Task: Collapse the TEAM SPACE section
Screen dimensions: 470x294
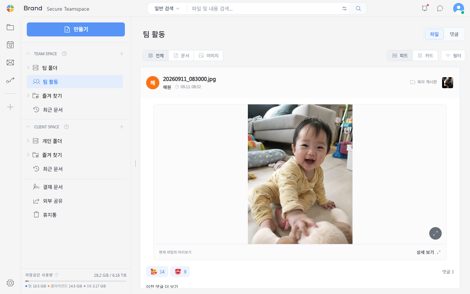Action: point(28,54)
